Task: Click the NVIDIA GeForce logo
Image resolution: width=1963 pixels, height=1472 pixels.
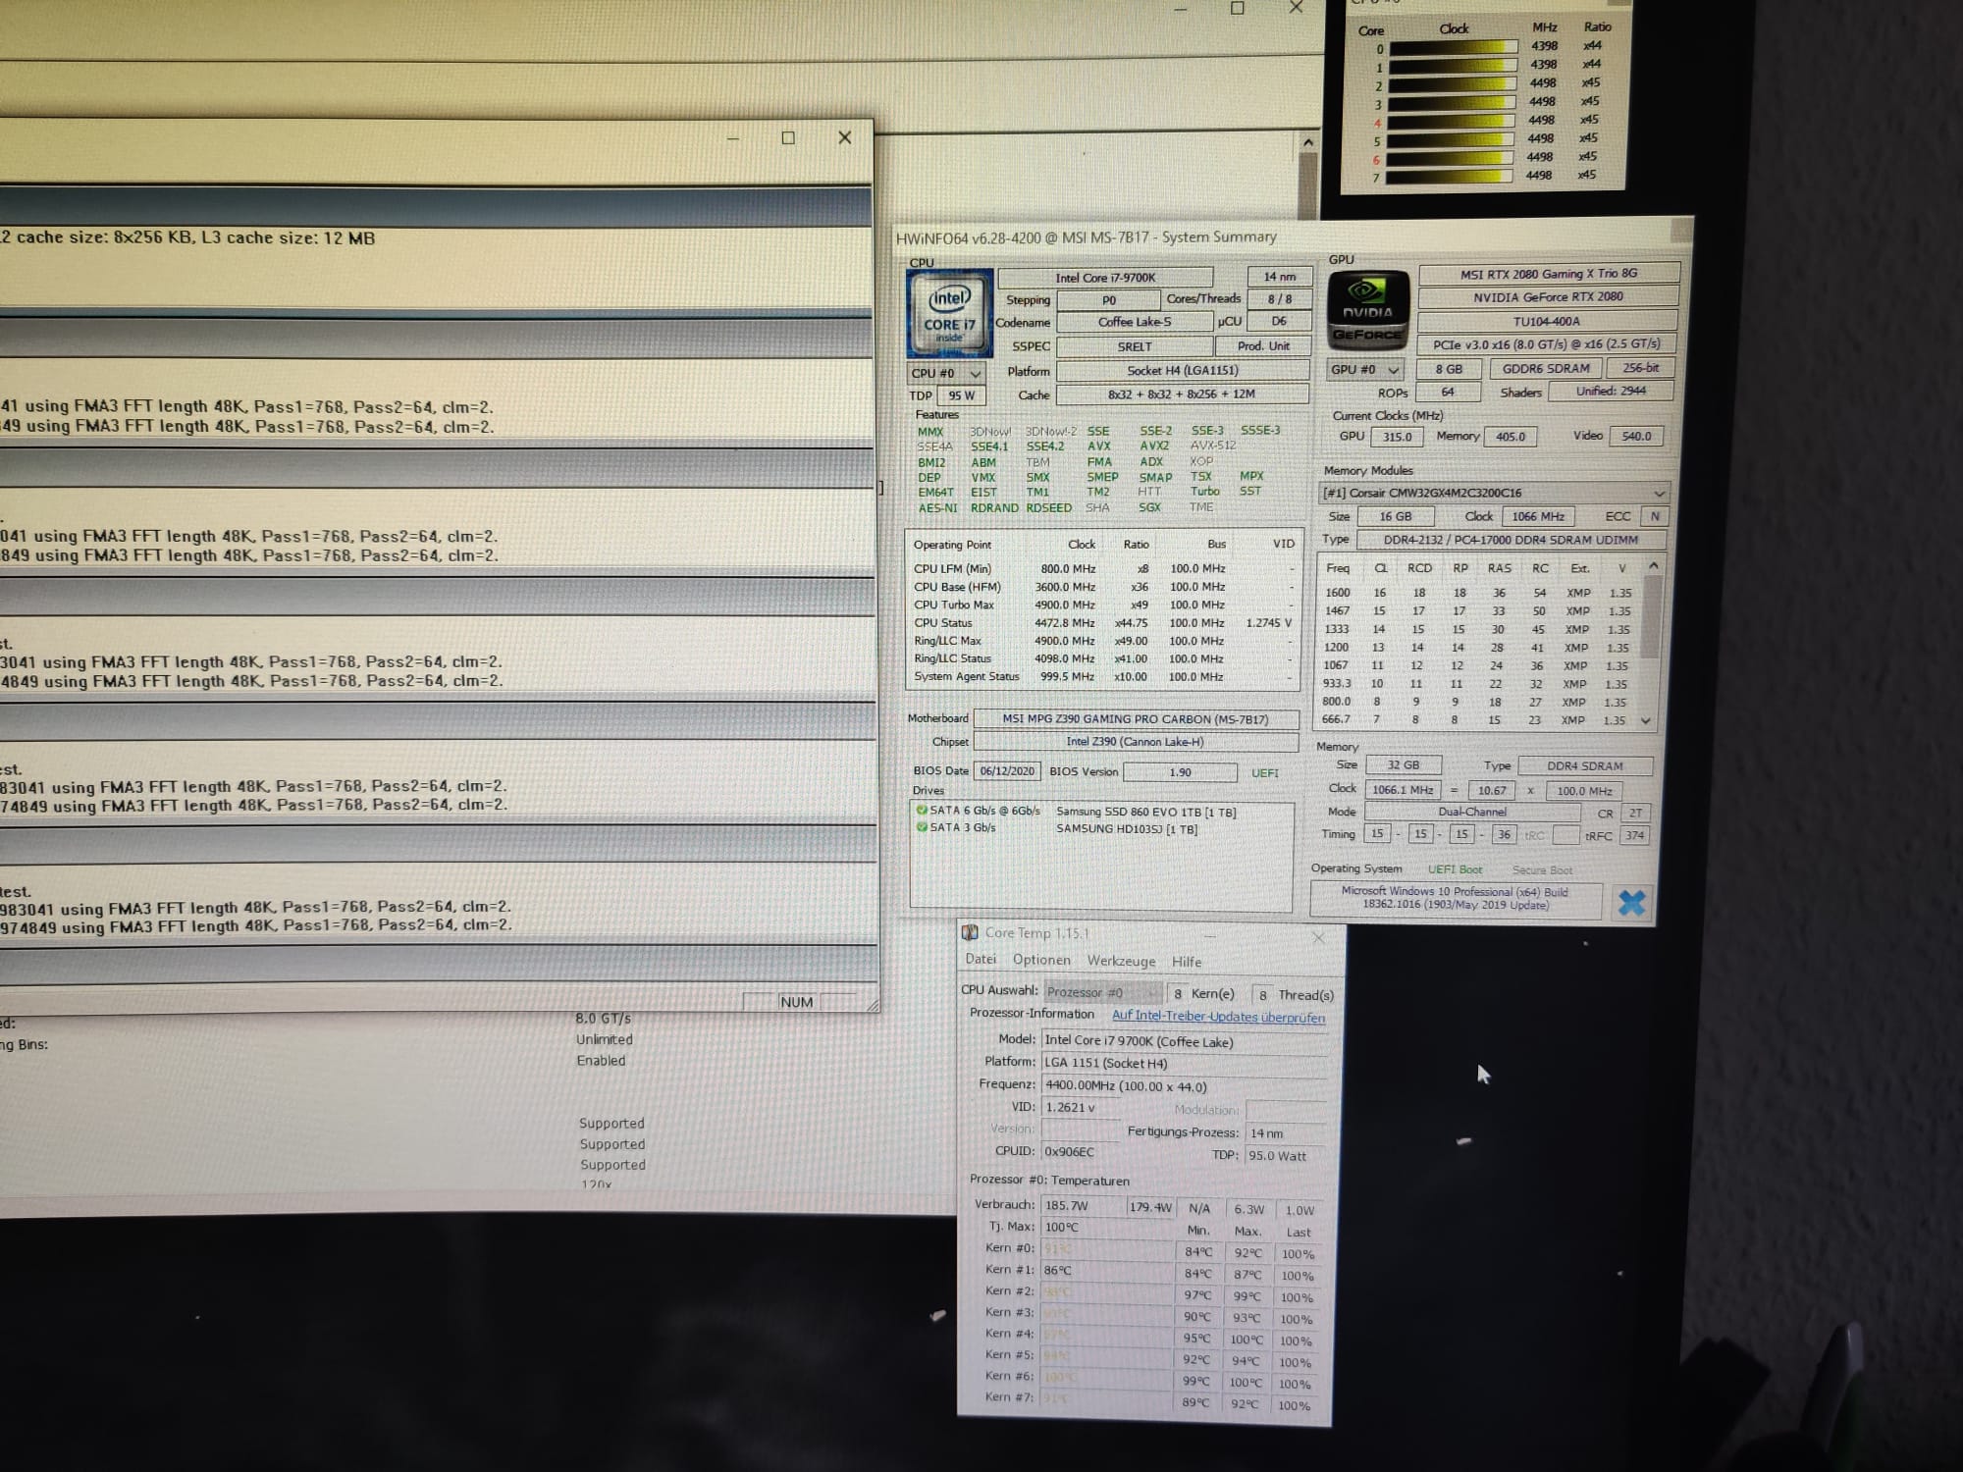Action: click(1367, 310)
